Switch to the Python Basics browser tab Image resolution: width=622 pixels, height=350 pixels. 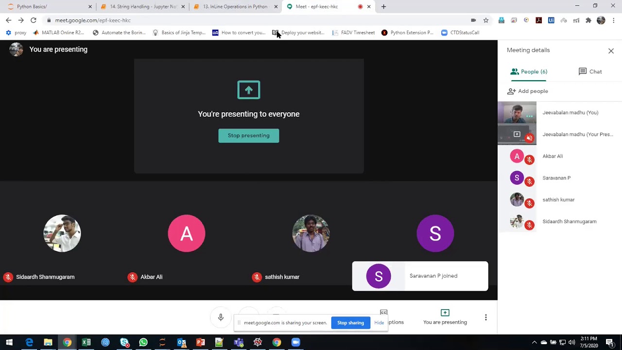49,6
